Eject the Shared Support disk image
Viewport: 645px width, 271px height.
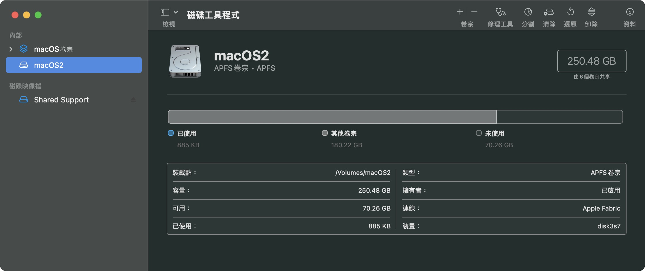pos(133,100)
